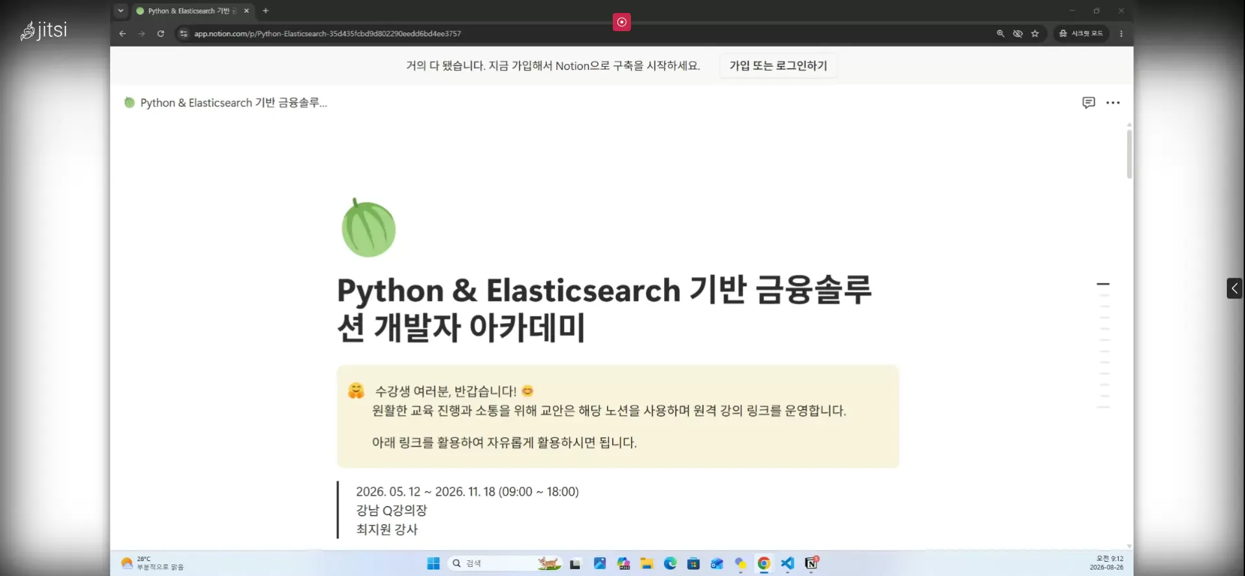
Task: Open Visual Studio Code from the taskbar
Action: click(x=787, y=564)
